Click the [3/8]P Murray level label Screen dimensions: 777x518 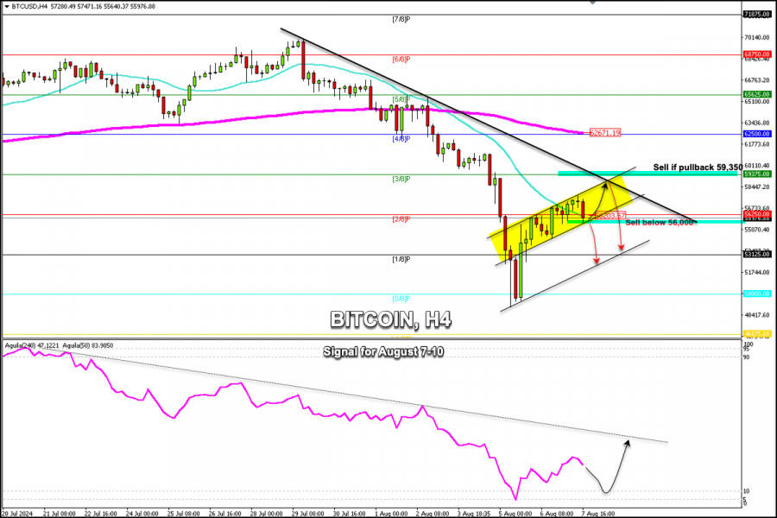(x=401, y=179)
